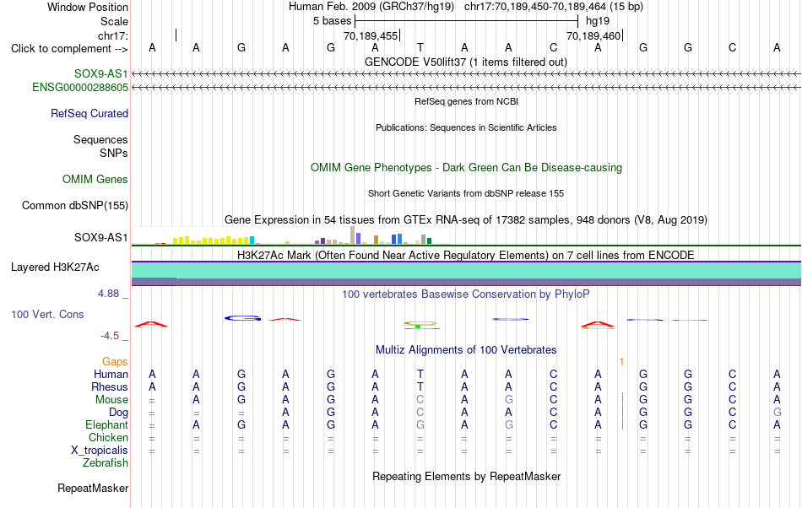Select the Mouse alignment row label
The image size is (802, 508).
click(x=111, y=400)
